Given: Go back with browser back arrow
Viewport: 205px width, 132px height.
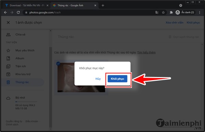Looking at the screenshot, I should (x=5, y=13).
